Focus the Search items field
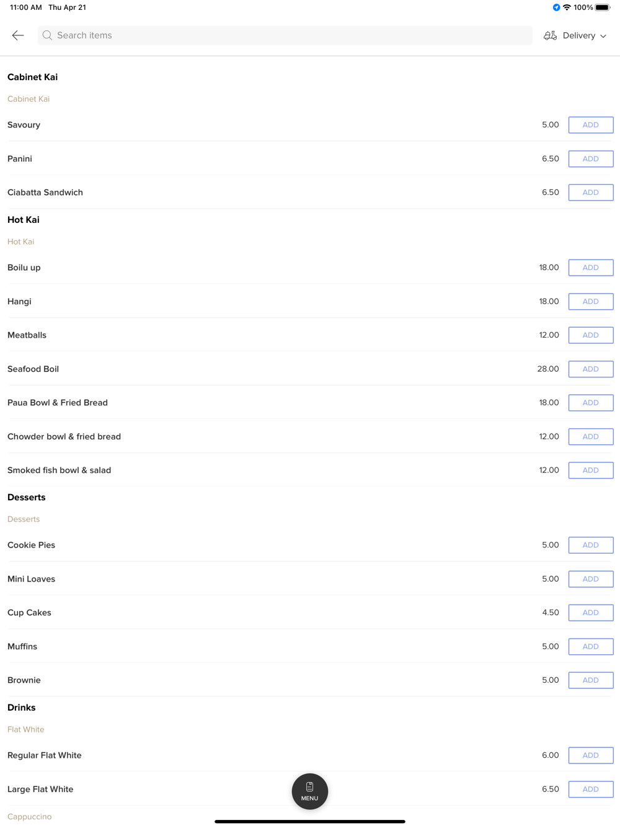The width and height of the screenshot is (620, 828). tap(285, 35)
